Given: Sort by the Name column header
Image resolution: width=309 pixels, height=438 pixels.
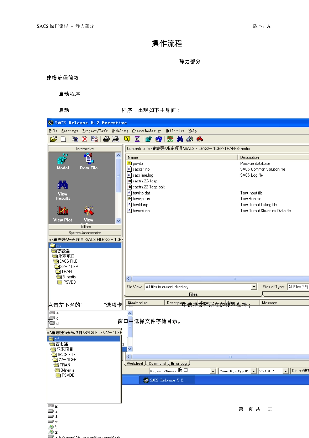Looking at the screenshot, I should [x=182, y=157].
